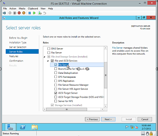Click the green Reset play icon

(34, 13)
